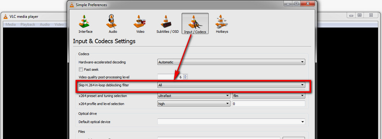Click the x264 level selection input field
The height and width of the screenshot is (139, 382).
pos(269,104)
